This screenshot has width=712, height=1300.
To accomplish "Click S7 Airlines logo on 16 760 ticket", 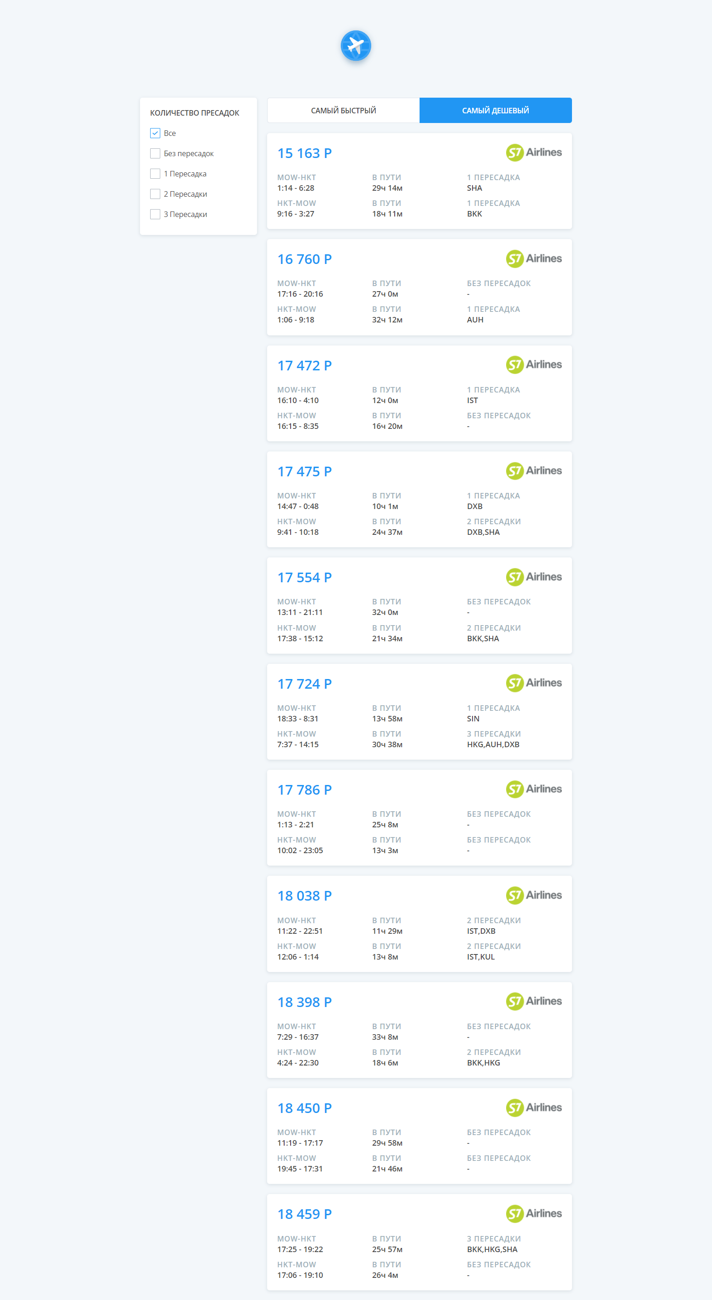I will 534,259.
